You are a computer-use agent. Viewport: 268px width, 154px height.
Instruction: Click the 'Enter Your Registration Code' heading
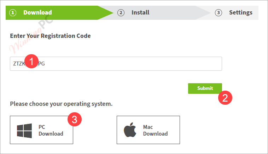(50, 36)
